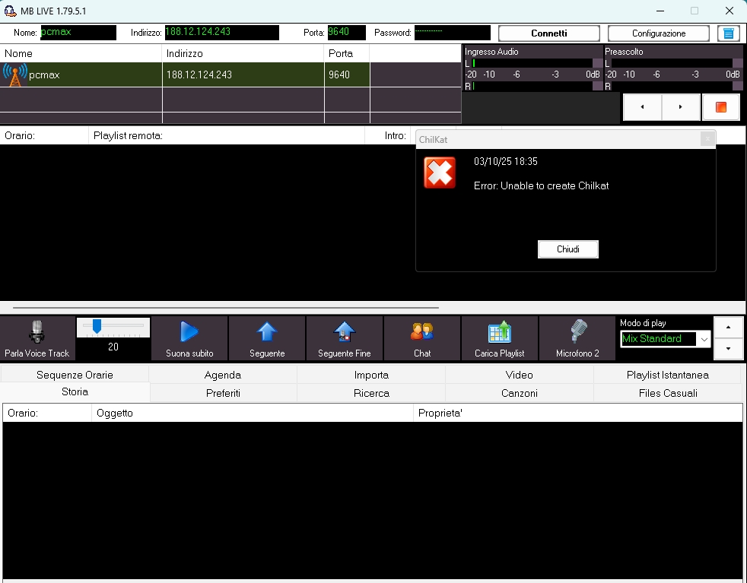Dismiss the error with the Chiudi button

567,249
